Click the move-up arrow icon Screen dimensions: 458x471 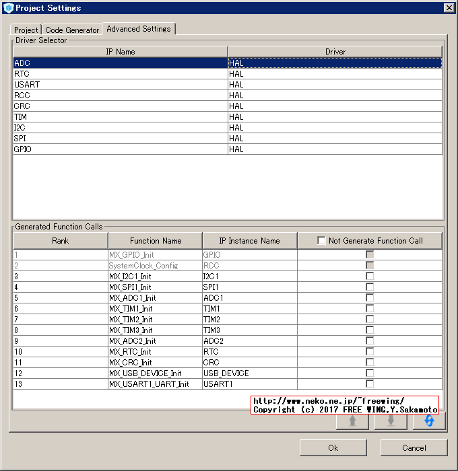pos(352,421)
